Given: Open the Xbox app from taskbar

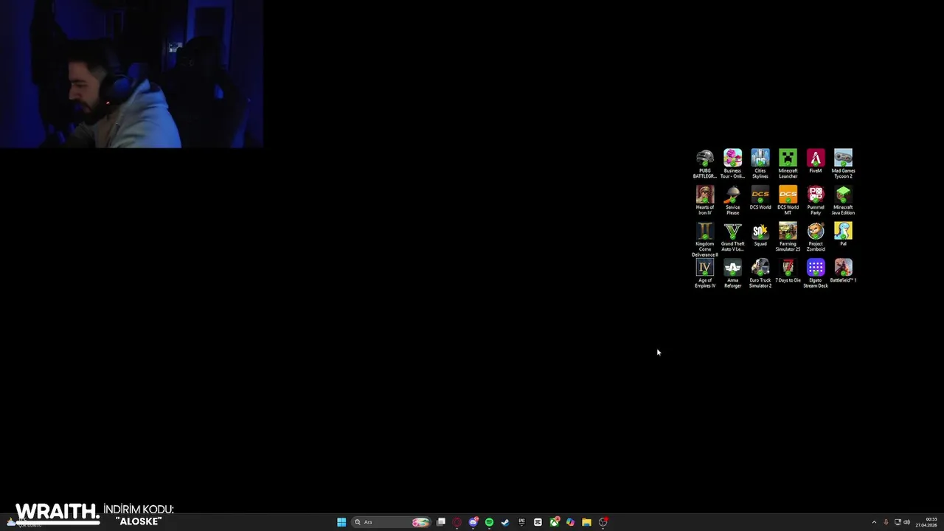Looking at the screenshot, I should [554, 522].
